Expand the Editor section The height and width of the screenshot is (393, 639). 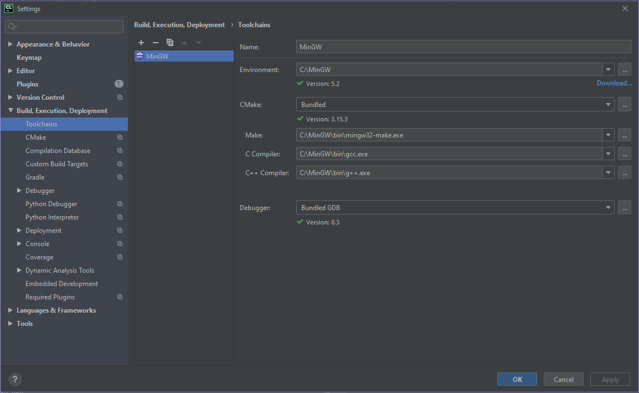9,70
